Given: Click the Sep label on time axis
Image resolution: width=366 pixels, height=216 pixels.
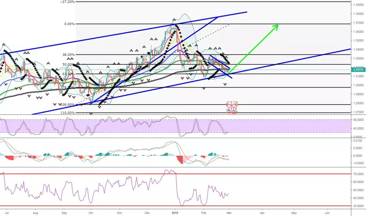Looking at the screenshot, I should (x=64, y=213).
